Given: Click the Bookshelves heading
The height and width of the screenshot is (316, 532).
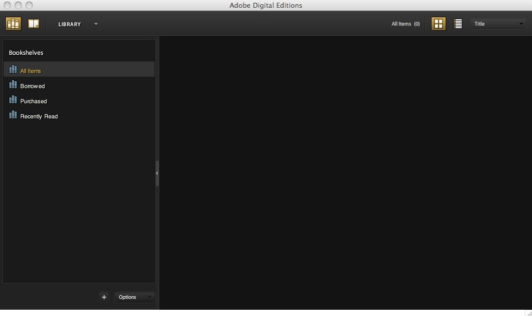Looking at the screenshot, I should point(26,53).
